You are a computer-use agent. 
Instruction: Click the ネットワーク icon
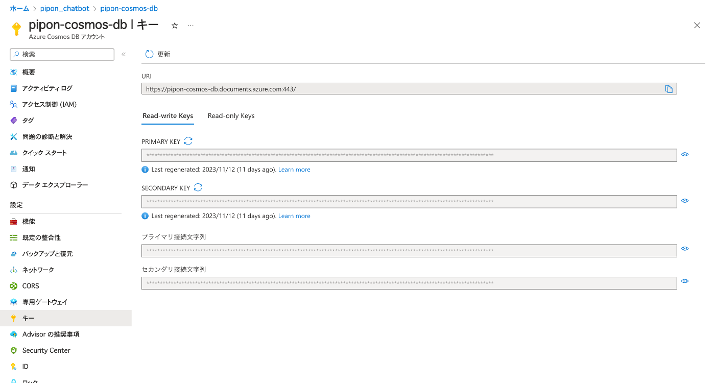(14, 270)
